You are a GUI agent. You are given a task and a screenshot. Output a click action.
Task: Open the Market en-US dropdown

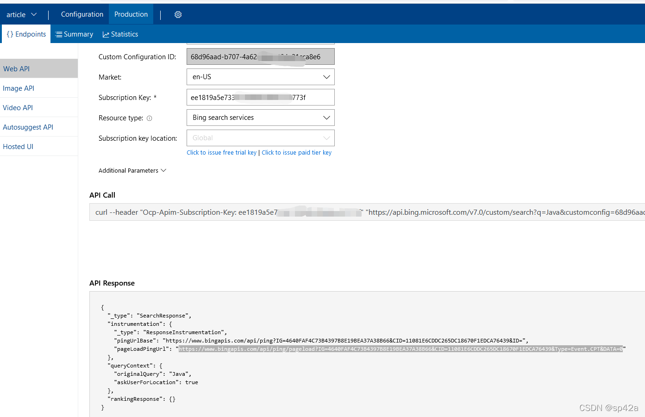(x=260, y=77)
